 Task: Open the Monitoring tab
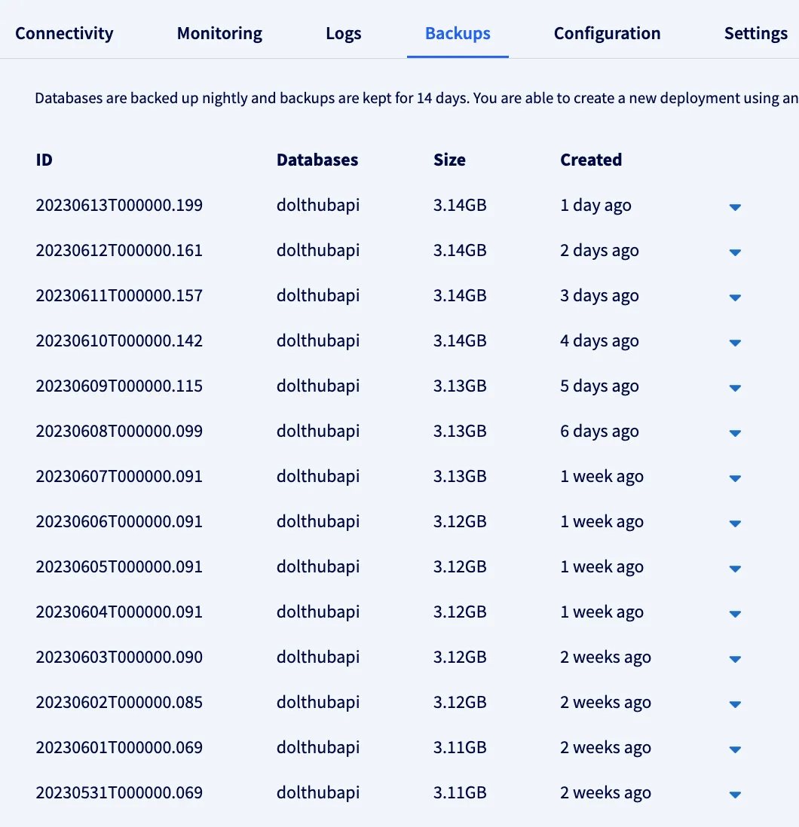point(219,33)
